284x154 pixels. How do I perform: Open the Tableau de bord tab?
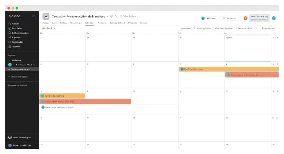117,23
